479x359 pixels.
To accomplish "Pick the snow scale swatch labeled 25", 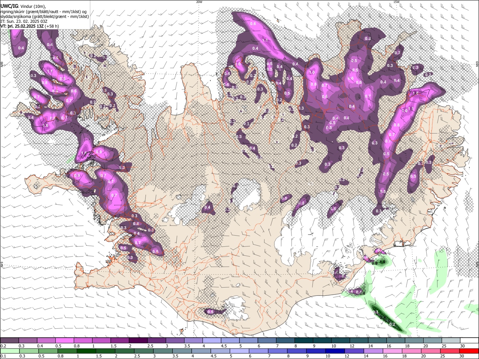I will (451, 340).
